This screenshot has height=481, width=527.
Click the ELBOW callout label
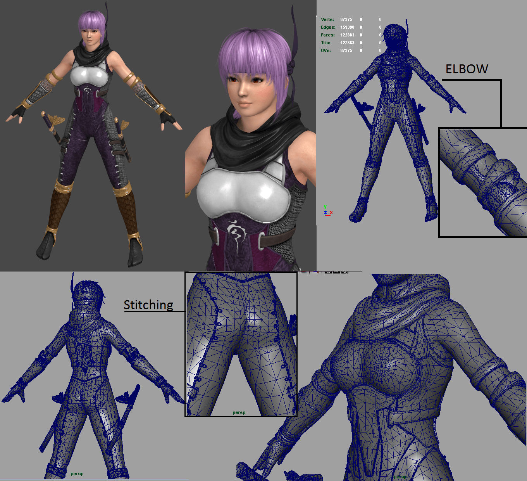point(467,68)
